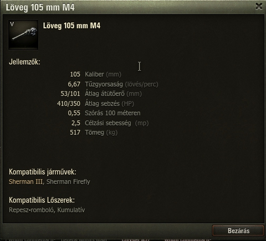Click the window title bar Löveg 105 mm M4
Viewport: 266px width, 241px height.
point(40,7)
